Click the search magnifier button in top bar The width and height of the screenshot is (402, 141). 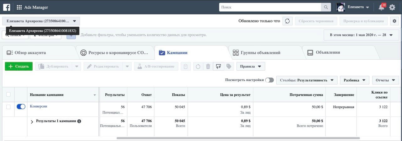click(326, 7)
